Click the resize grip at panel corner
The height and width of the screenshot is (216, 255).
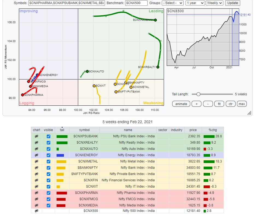(x=249, y=113)
